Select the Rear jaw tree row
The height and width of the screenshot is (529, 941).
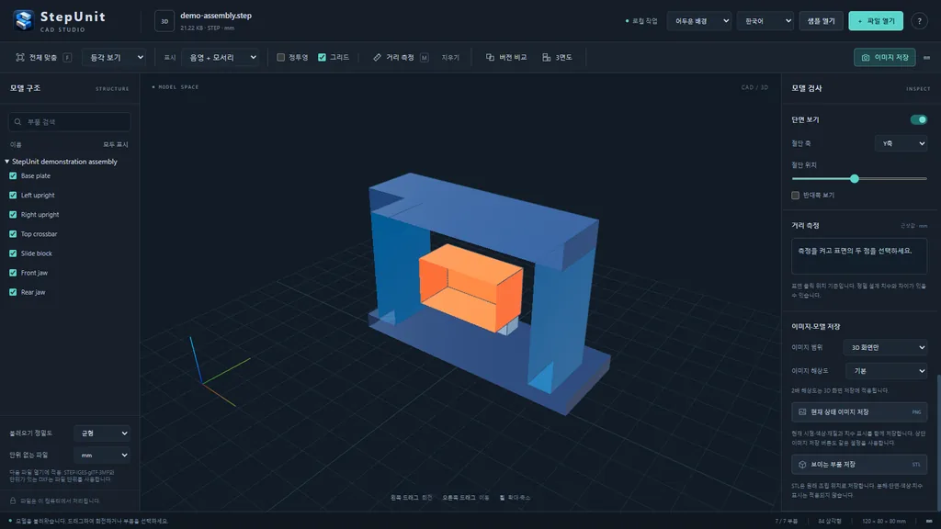point(70,292)
